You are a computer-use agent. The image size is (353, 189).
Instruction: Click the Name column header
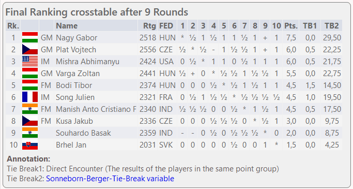[x=67, y=26]
